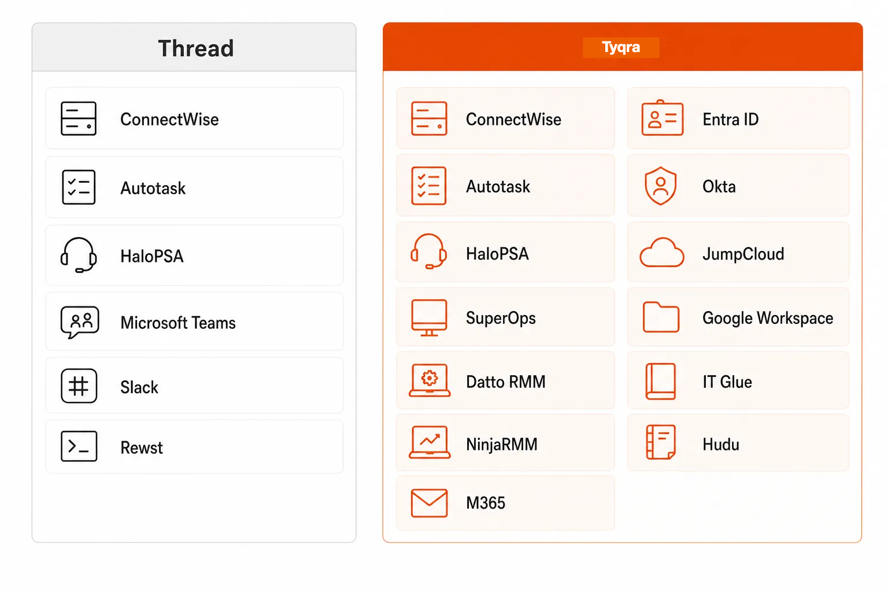Click the Autotask label in Tyqra panel
888x592 pixels.
[498, 187]
